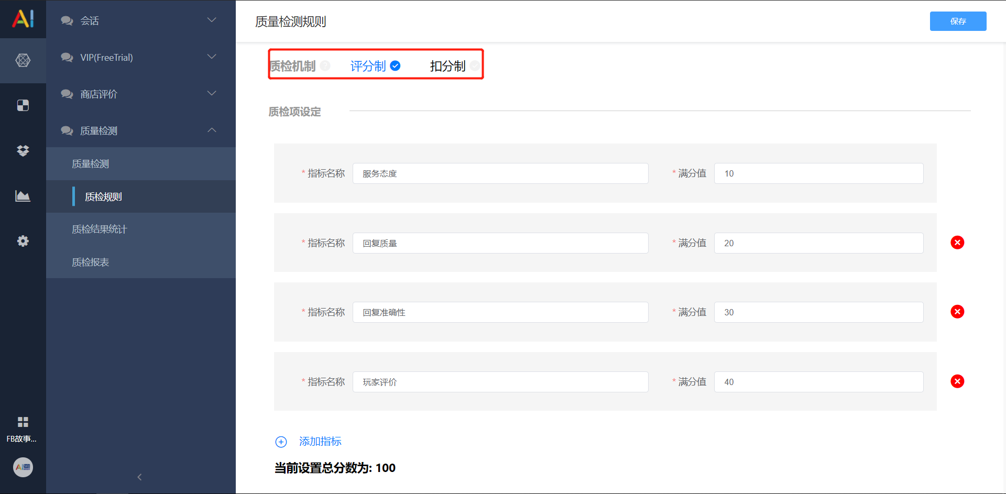Open the area chart statistics icon
Image resolution: width=1006 pixels, height=494 pixels.
tap(23, 196)
